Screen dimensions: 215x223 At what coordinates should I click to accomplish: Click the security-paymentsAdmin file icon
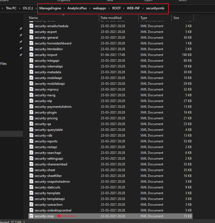pos(31,106)
